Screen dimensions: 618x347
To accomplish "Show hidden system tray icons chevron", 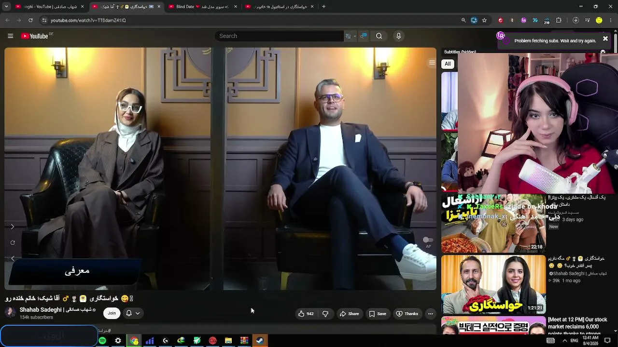I will point(564,341).
